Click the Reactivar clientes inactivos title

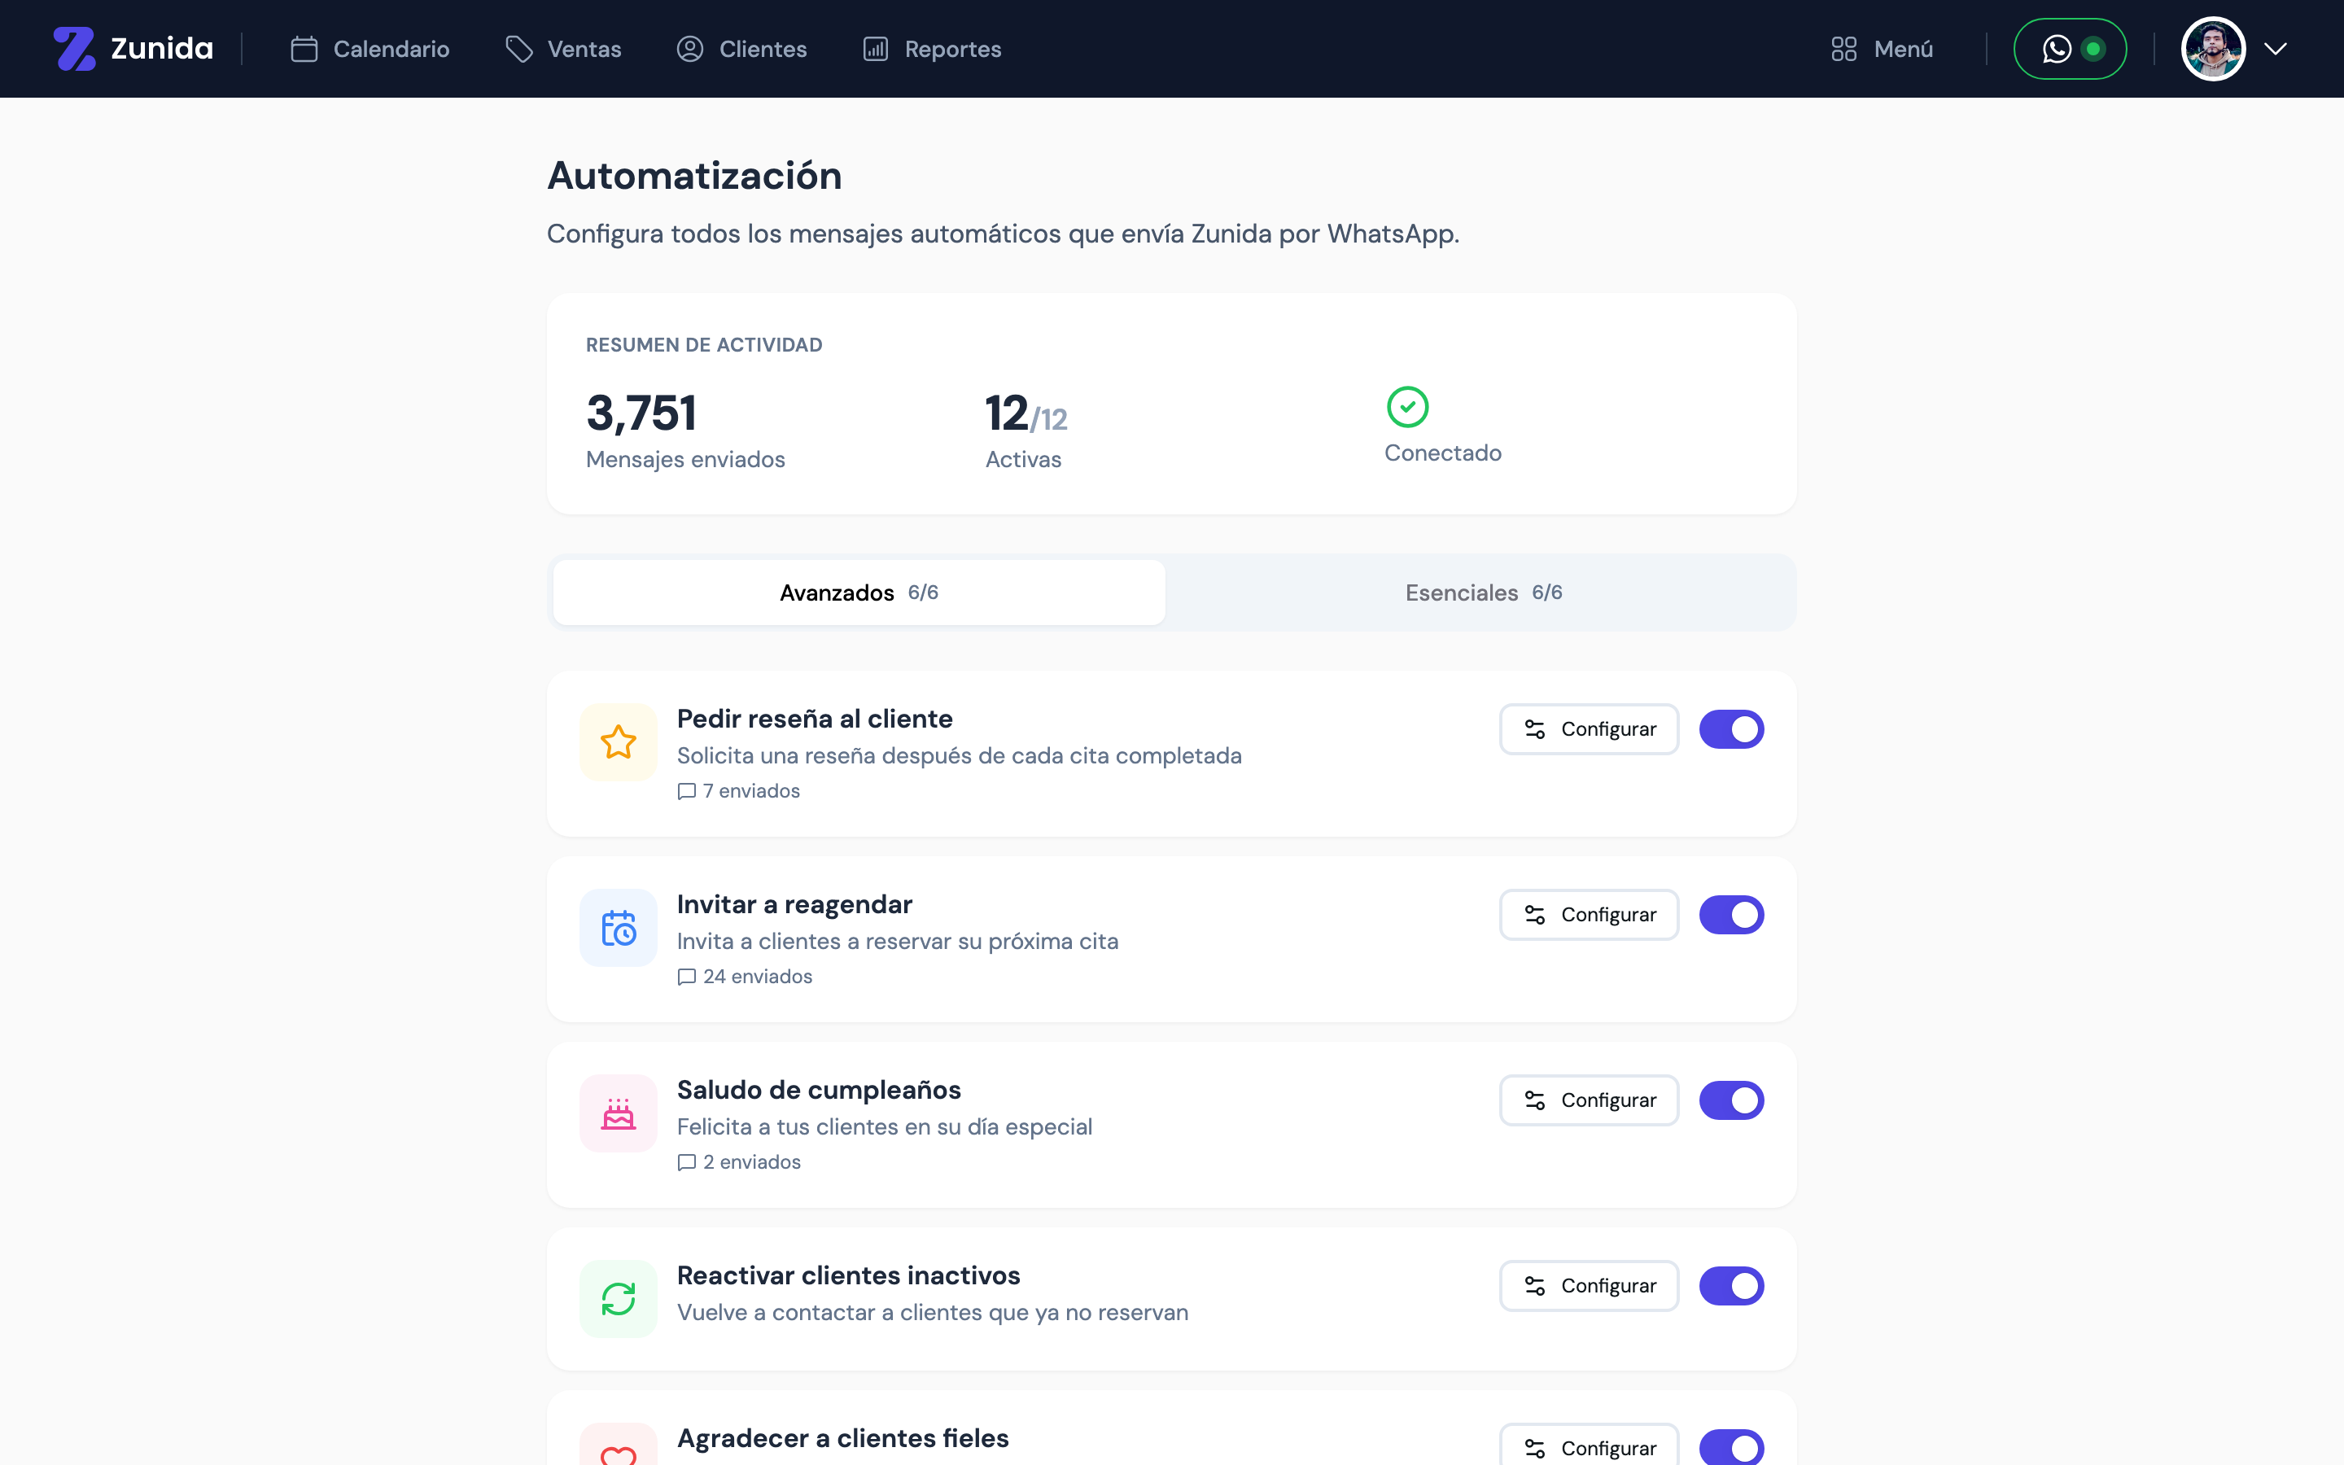point(849,1276)
